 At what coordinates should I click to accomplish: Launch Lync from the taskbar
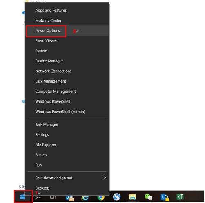coord(165,197)
